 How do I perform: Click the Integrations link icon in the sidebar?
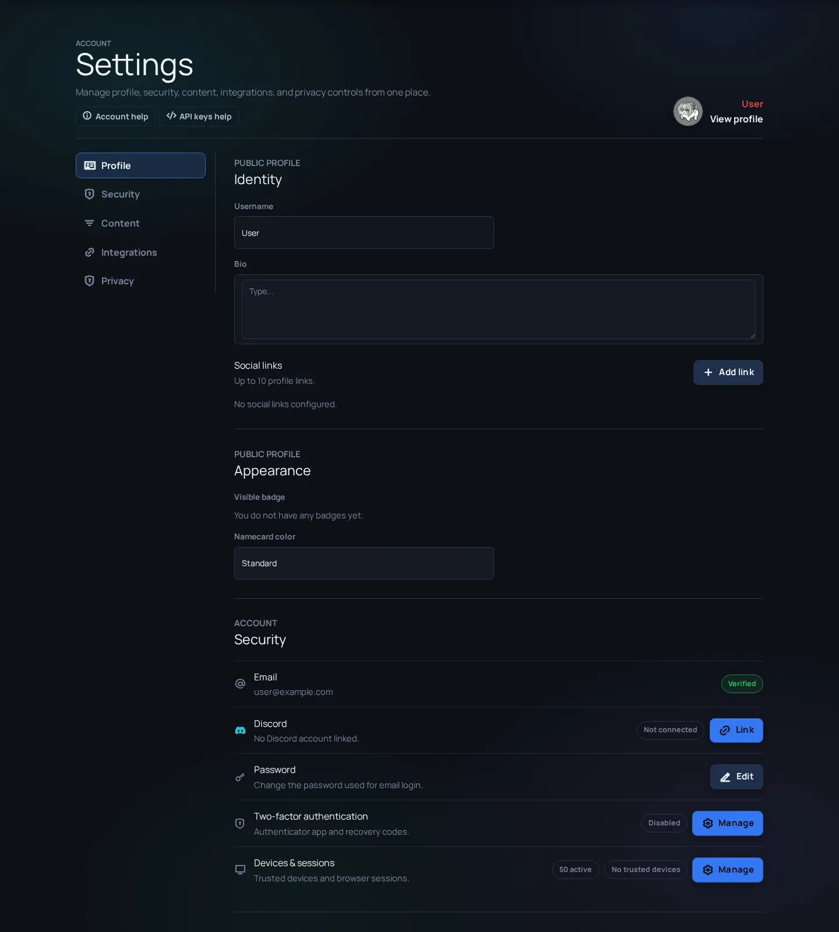pyautogui.click(x=90, y=252)
